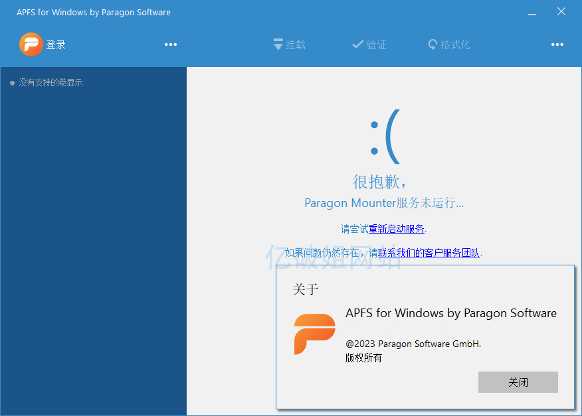This screenshot has height=416, width=582.
Task: Click the Paragon Software logo icon top-left
Action: 30,44
